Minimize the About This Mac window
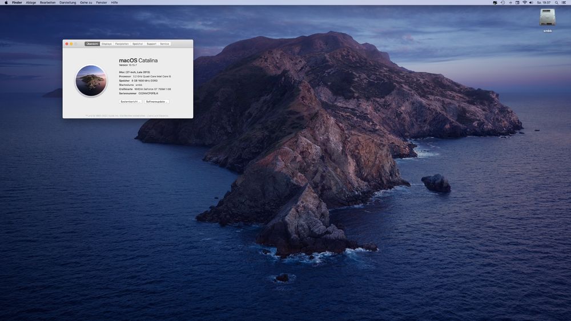 (71, 43)
